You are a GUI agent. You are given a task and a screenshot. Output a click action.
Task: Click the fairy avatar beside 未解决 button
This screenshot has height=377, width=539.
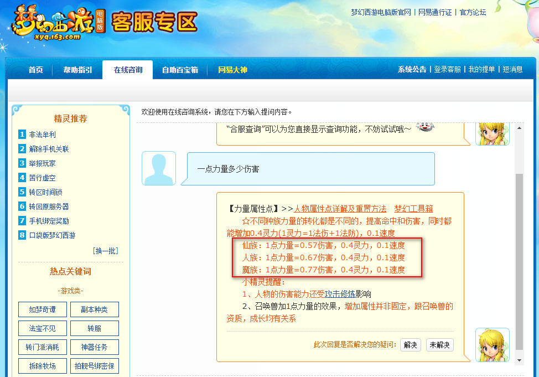coord(492,344)
